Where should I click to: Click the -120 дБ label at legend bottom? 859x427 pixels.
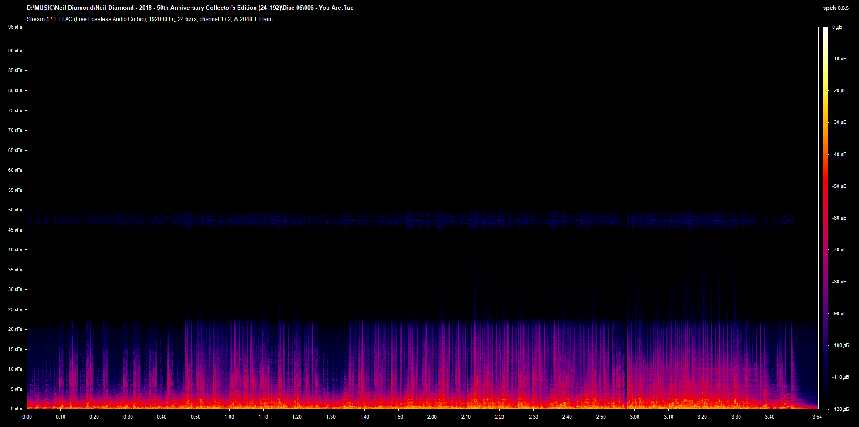pyautogui.click(x=840, y=408)
